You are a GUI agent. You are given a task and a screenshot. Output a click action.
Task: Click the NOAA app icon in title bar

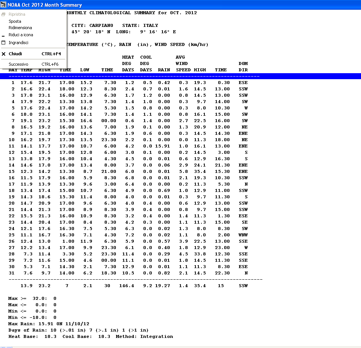pos(3,5)
